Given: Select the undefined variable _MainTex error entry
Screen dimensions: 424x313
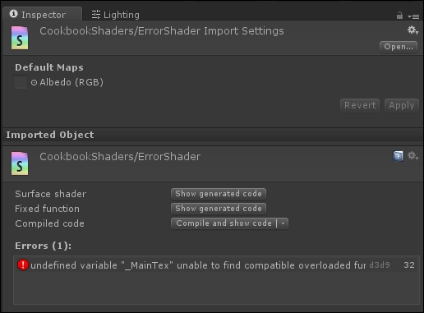Looking at the screenshot, I should 216,265.
